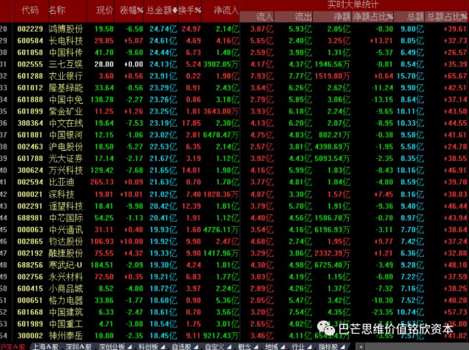Select the 隆基绿能 stock row
The height and width of the screenshot is (350, 469).
tap(234, 88)
